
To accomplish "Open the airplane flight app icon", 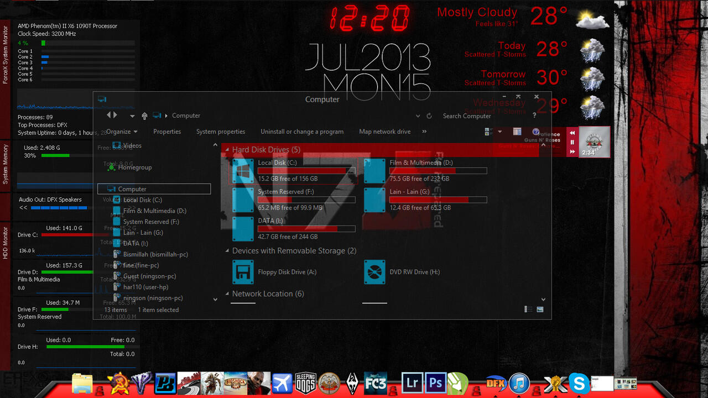I will (282, 383).
